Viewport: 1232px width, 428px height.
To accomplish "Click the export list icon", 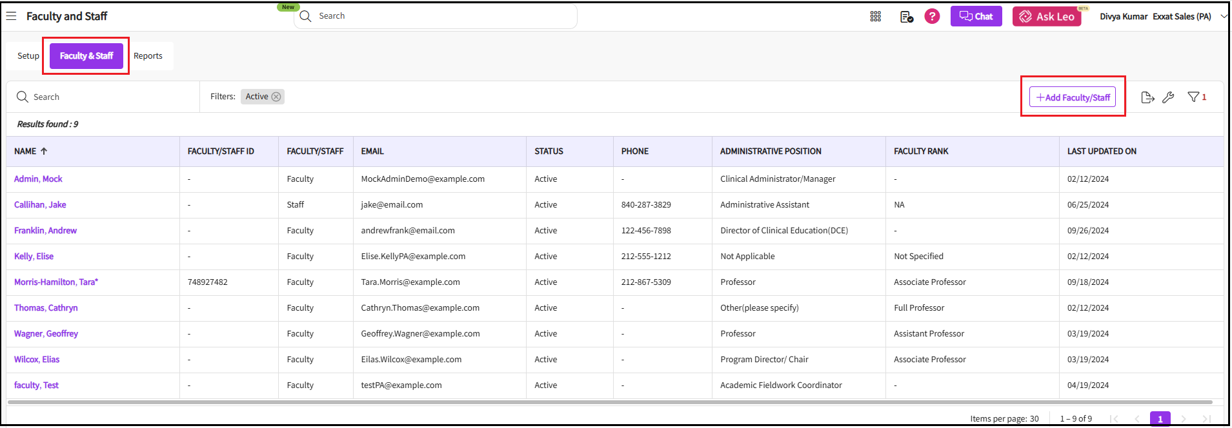I will (x=1147, y=97).
